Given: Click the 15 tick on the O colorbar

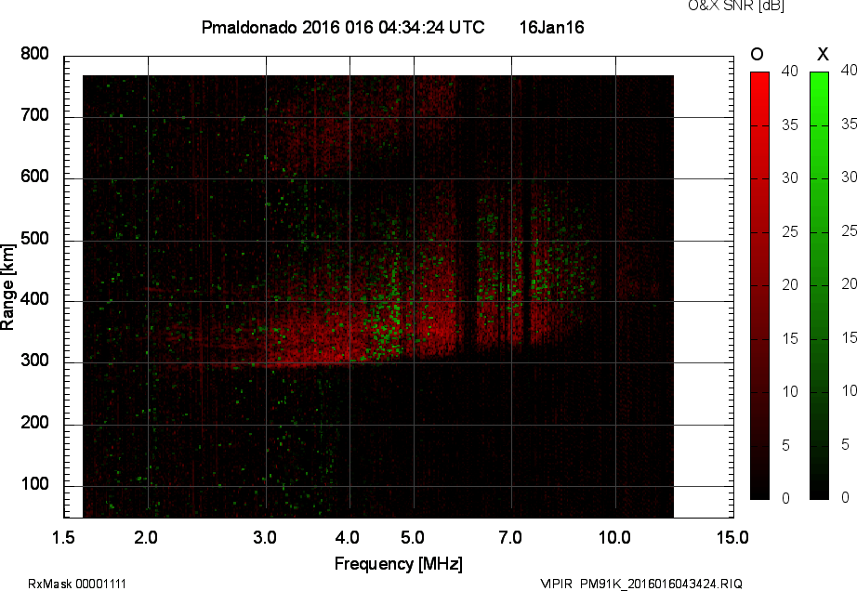Looking at the screenshot, I should pyautogui.click(x=790, y=339).
